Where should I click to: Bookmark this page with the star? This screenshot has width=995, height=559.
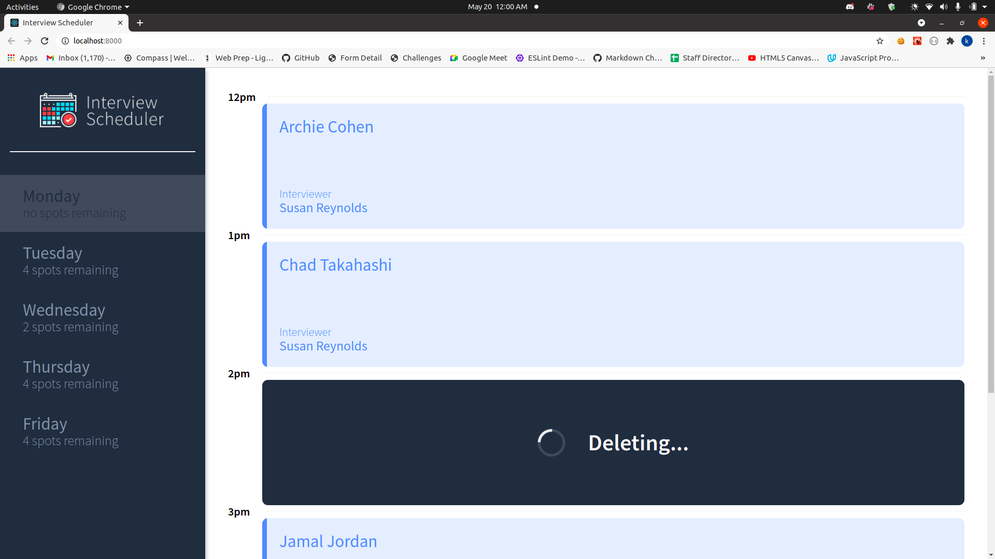(880, 41)
